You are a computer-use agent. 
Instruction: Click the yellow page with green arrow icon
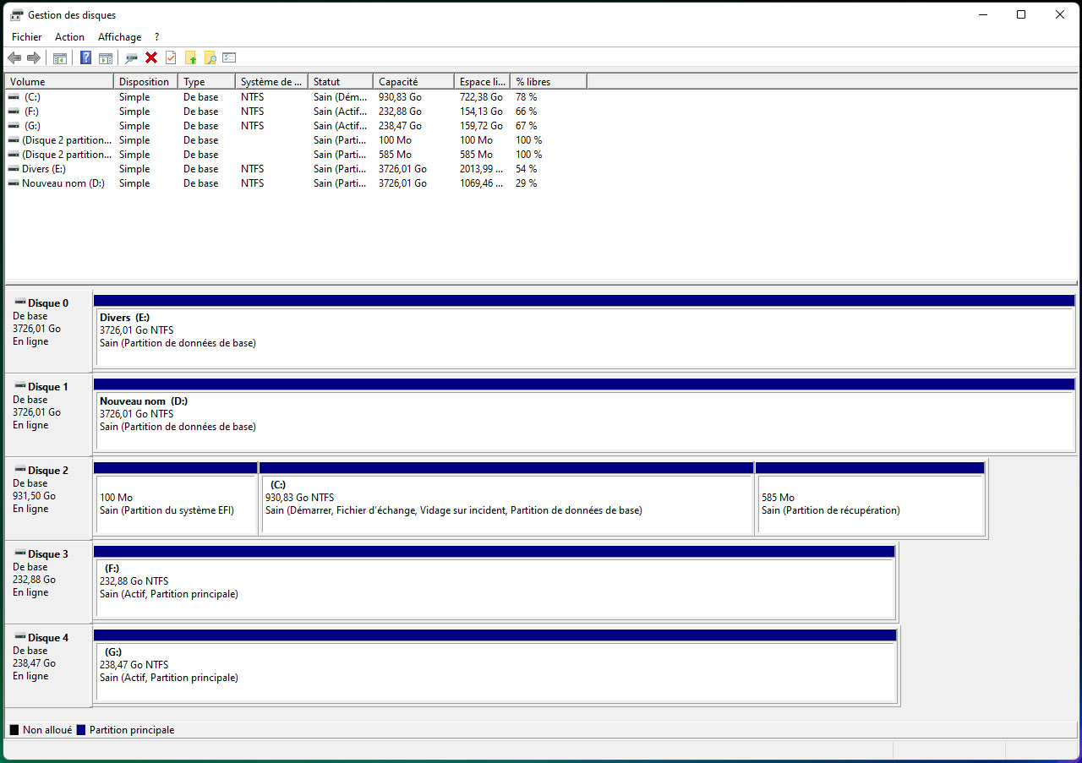[191, 57]
